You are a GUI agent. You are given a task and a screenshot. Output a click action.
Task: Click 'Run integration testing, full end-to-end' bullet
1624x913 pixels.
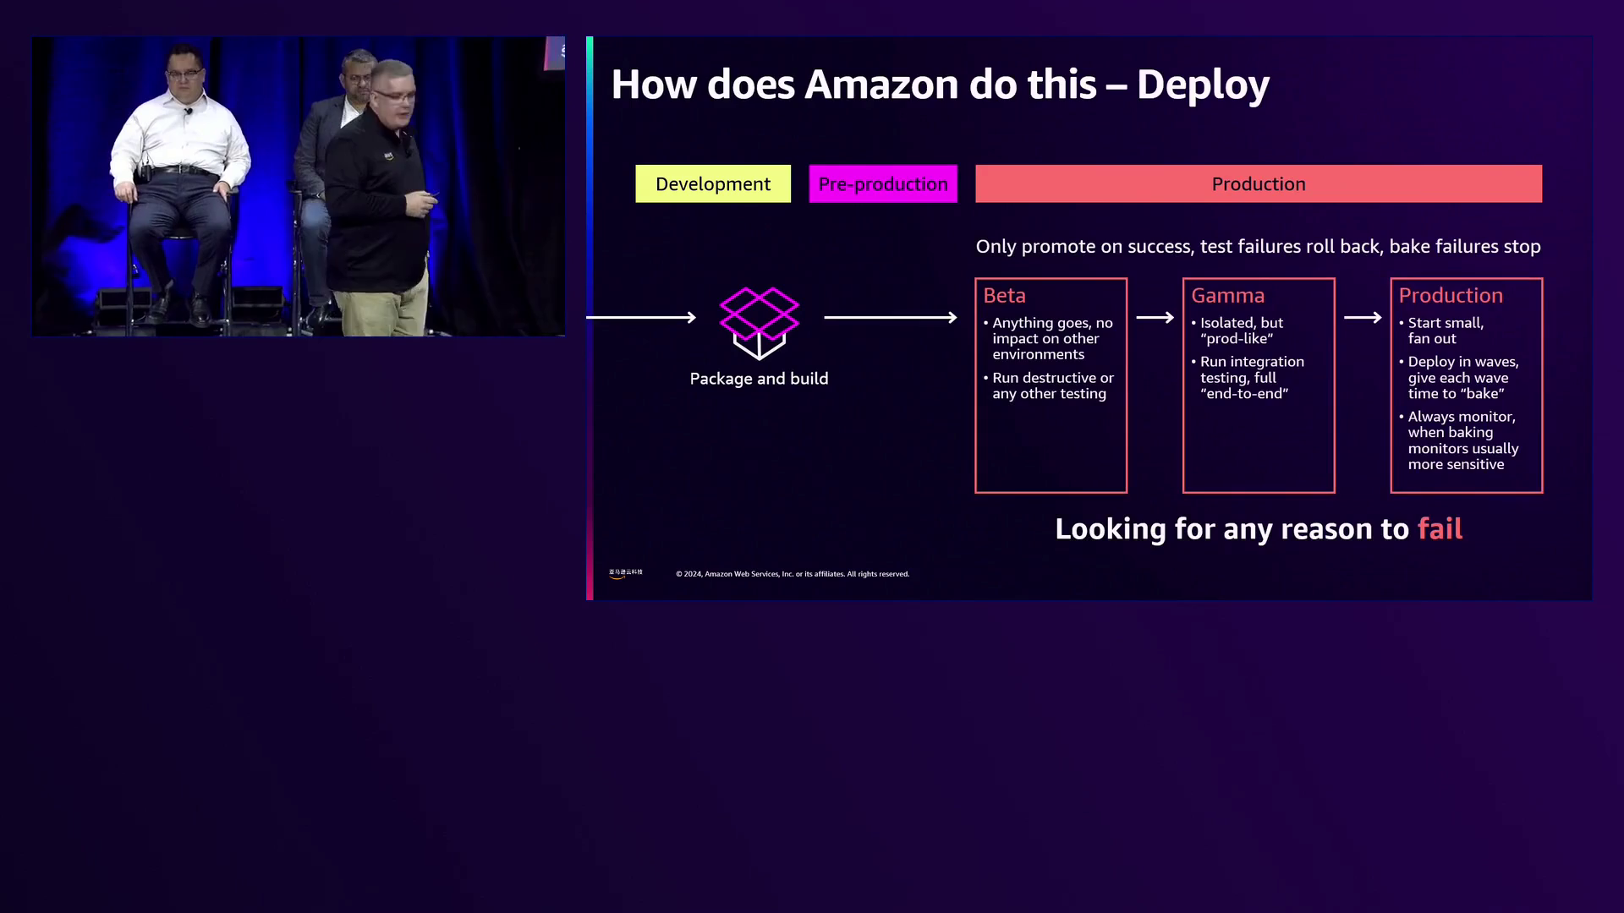[x=1248, y=377]
